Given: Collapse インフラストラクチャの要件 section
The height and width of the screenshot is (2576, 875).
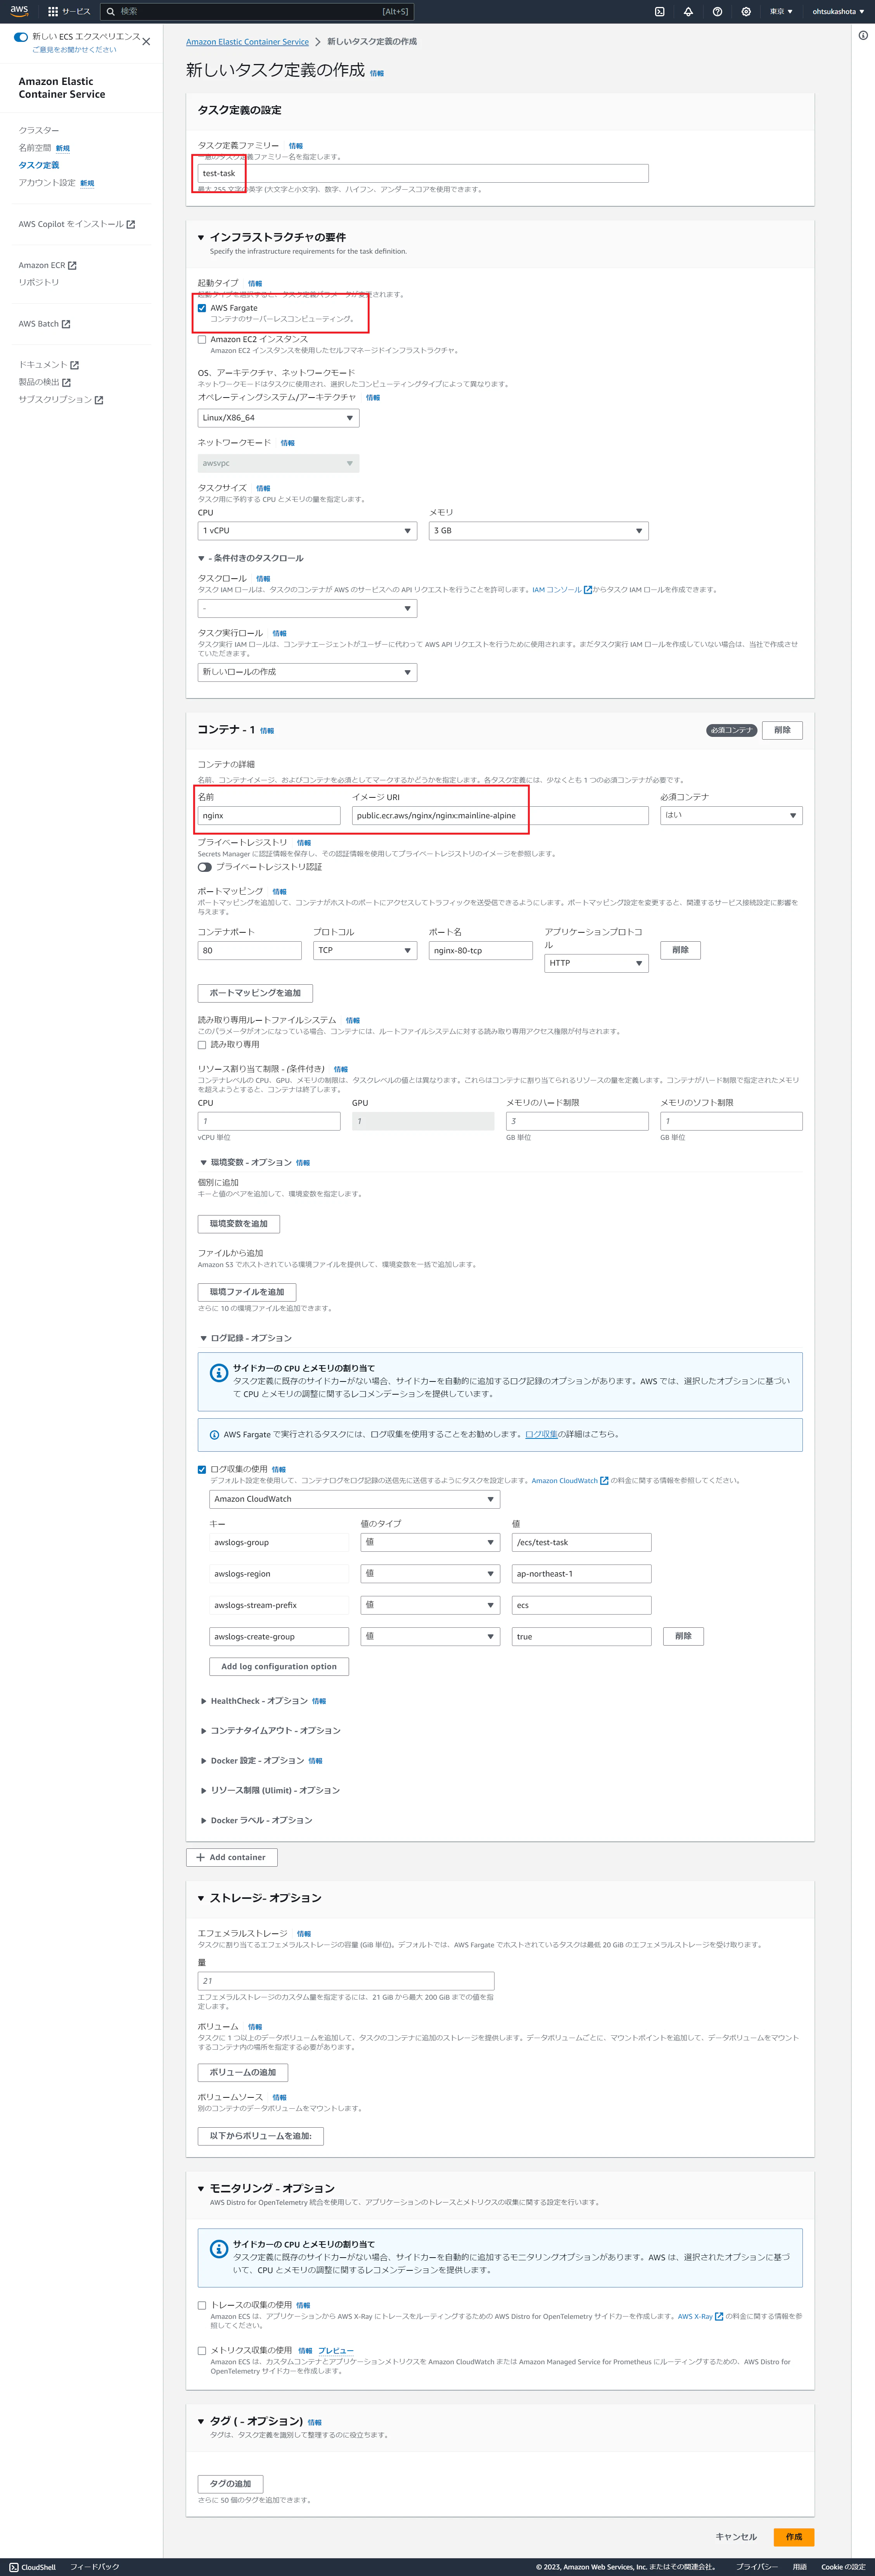Looking at the screenshot, I should [201, 238].
